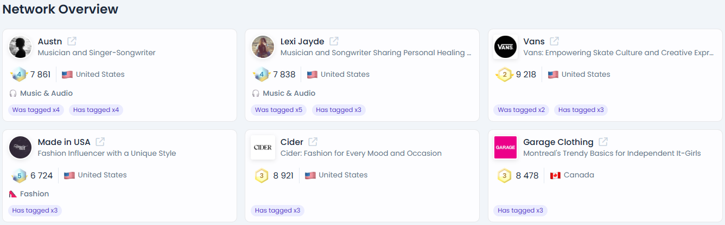Click the high heel Fashion icon

(13, 194)
